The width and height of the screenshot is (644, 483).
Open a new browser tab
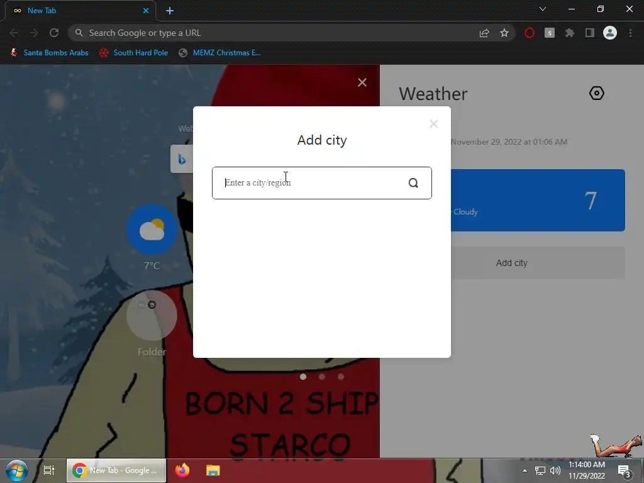170,11
